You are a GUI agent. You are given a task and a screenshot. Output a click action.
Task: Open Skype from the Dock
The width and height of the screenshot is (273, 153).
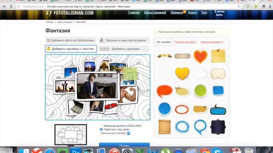point(217,151)
